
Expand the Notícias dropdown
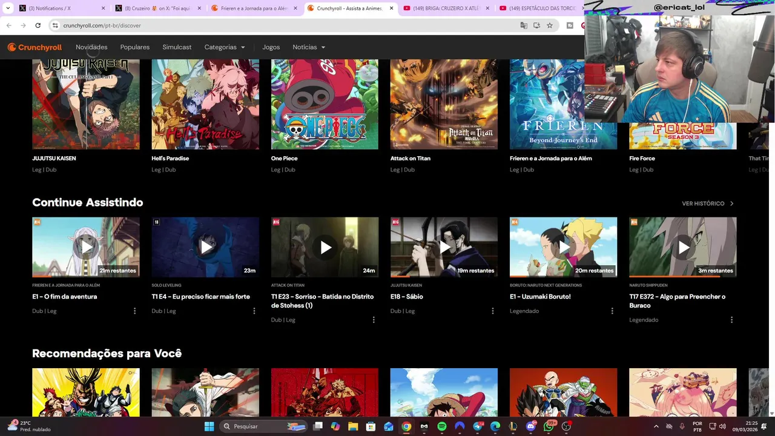click(309, 47)
